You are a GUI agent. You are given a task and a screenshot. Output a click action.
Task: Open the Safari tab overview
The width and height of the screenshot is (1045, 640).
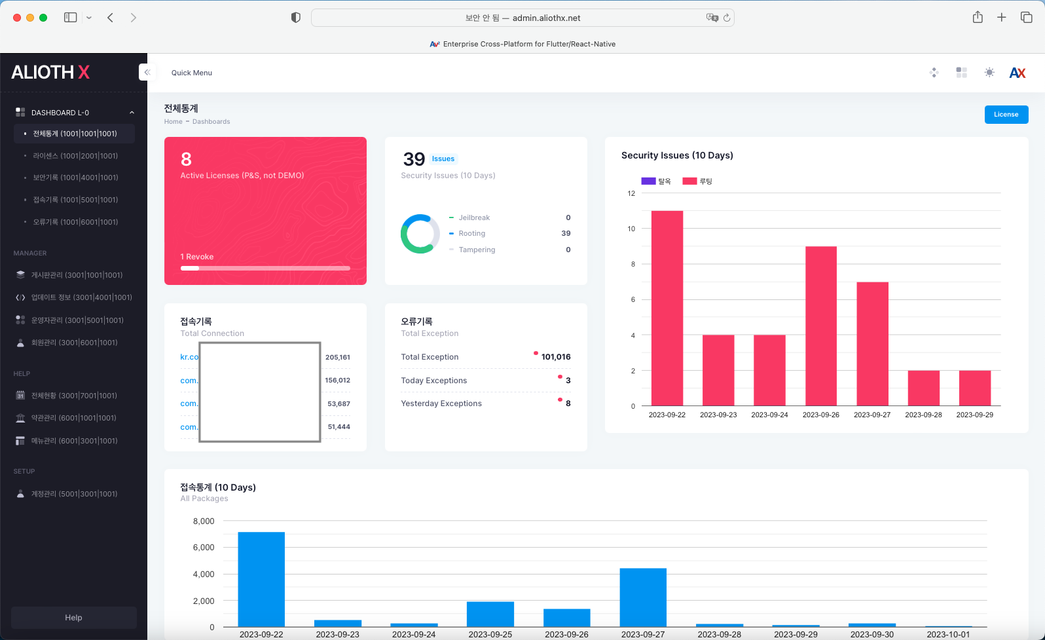click(1026, 18)
